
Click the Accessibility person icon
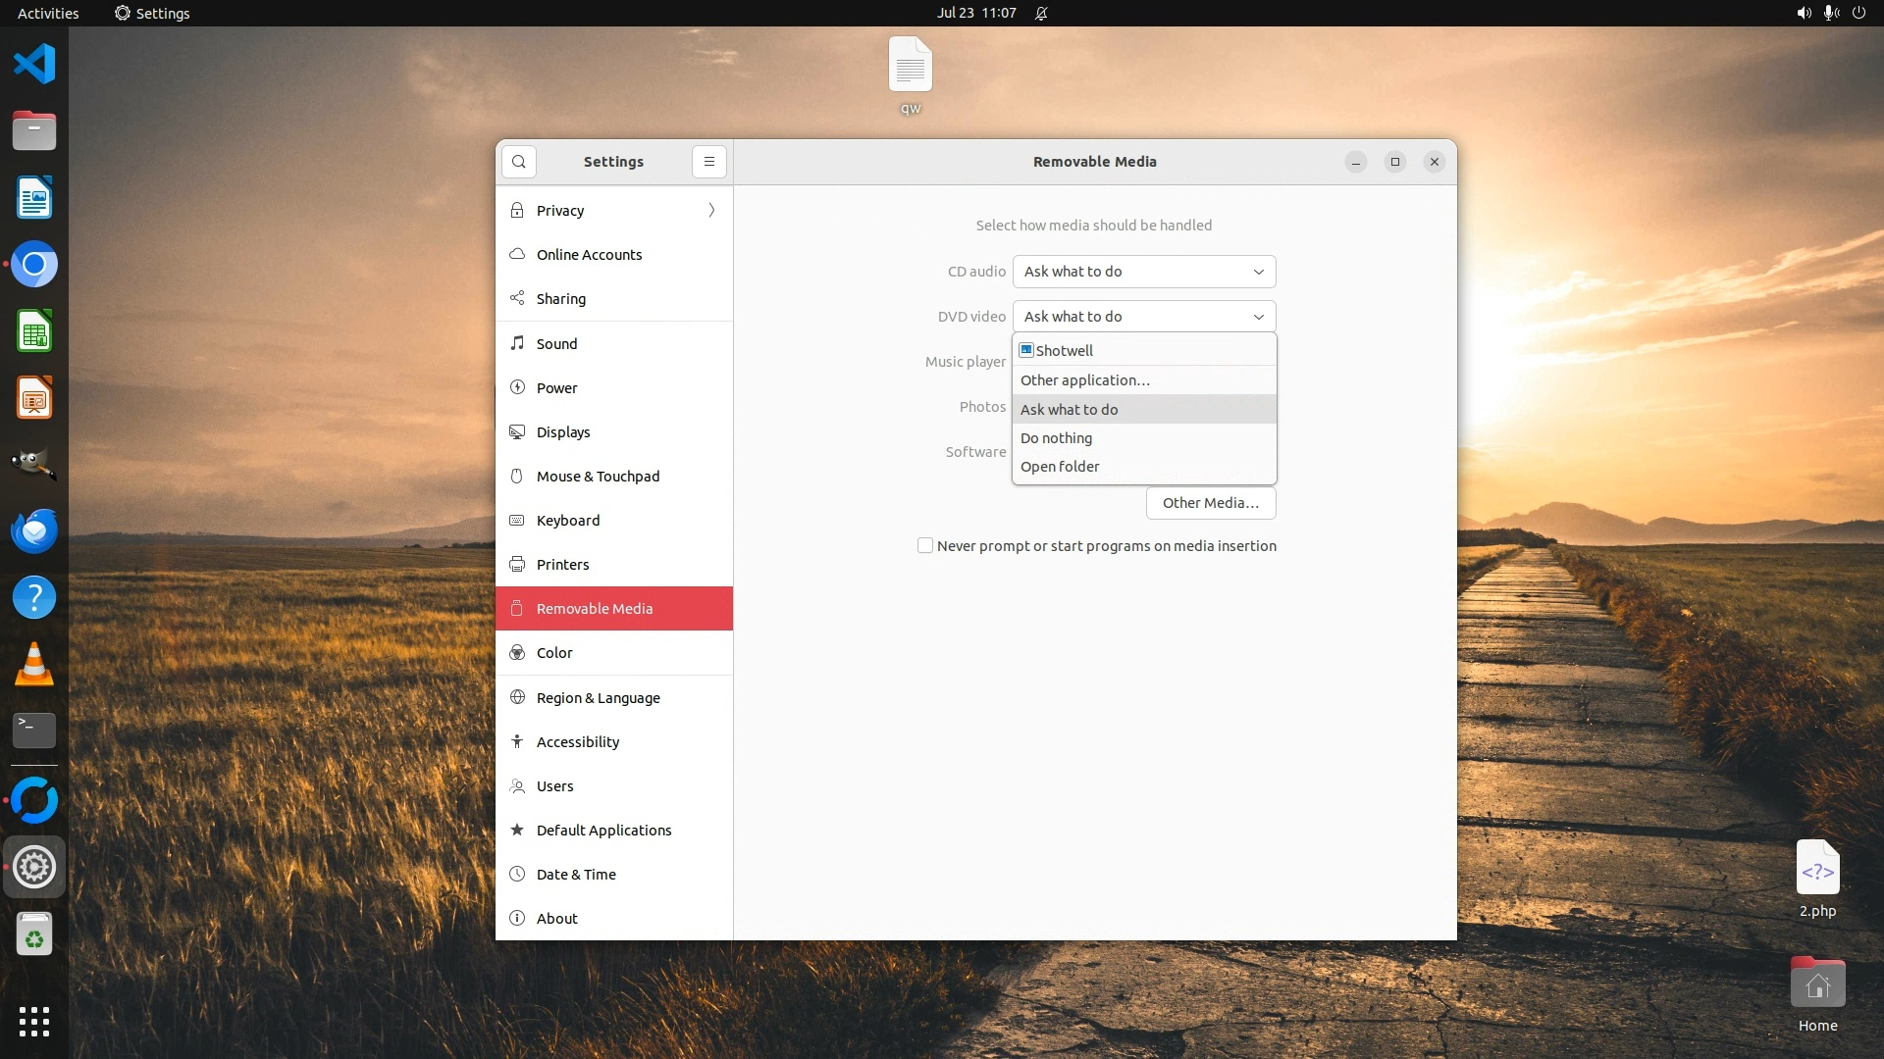pyautogui.click(x=517, y=741)
